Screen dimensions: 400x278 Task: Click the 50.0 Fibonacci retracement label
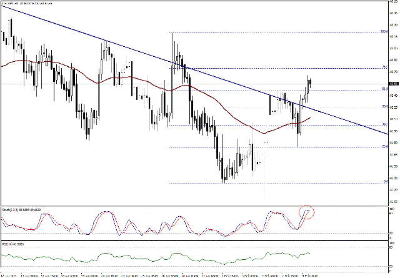(383, 107)
